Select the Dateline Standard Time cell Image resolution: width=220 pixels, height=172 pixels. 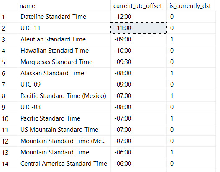tap(64, 17)
